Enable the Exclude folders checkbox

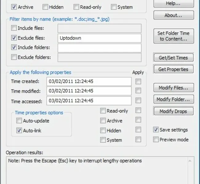click(14, 57)
